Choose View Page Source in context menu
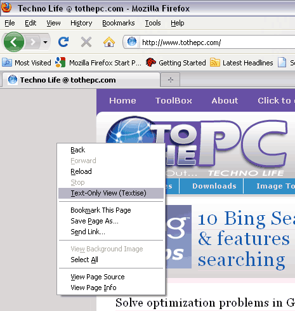The width and height of the screenshot is (295, 311). 111,277
